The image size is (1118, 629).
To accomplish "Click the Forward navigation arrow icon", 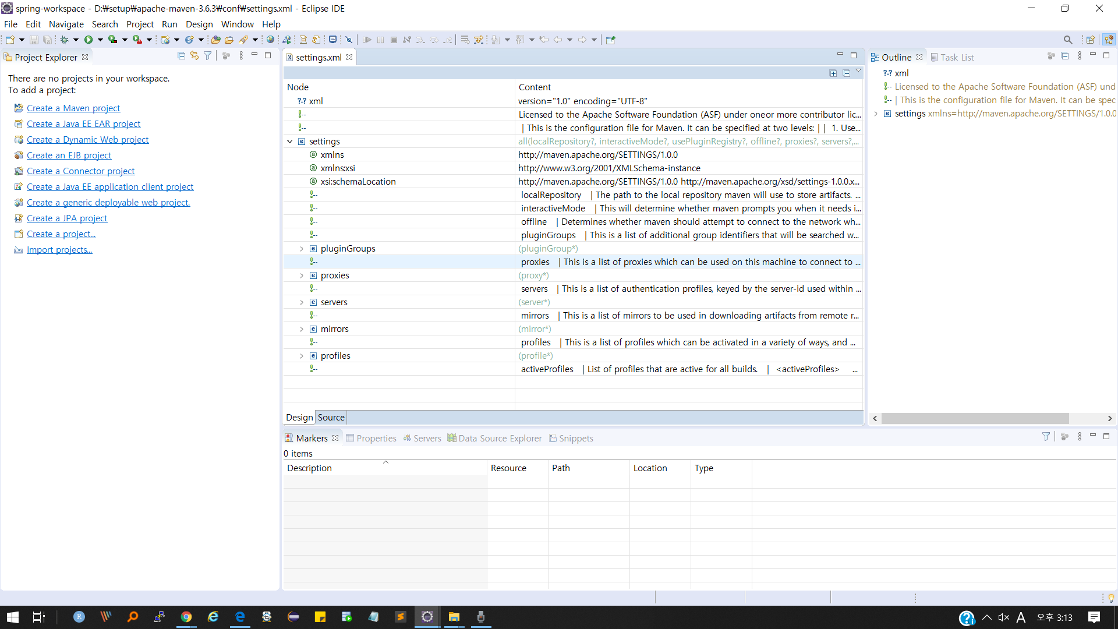I will tap(582, 40).
